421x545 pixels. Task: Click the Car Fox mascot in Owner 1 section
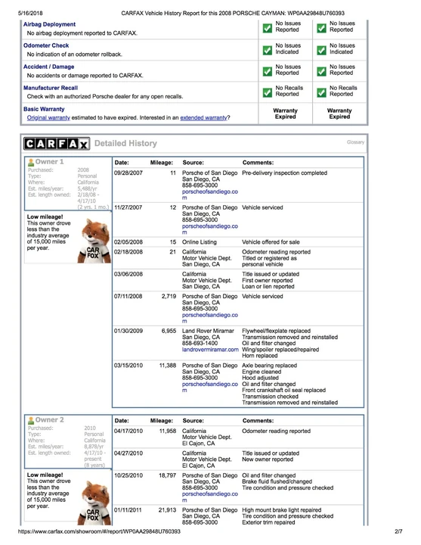94,241
